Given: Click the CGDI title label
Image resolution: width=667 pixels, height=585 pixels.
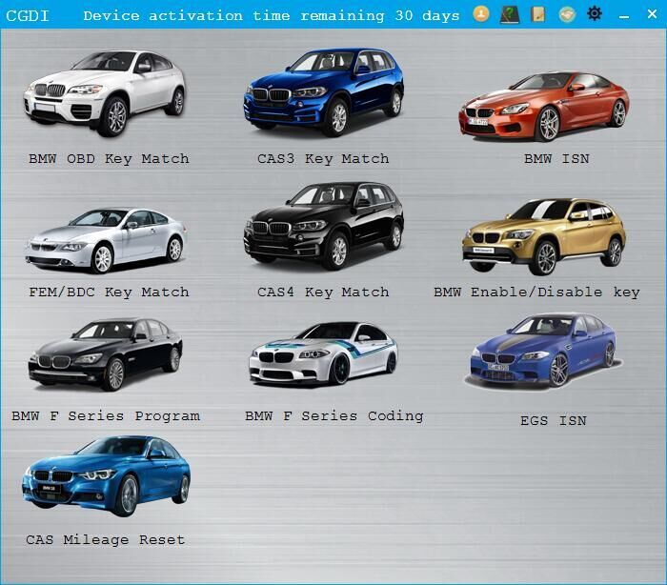Looking at the screenshot, I should point(28,16).
